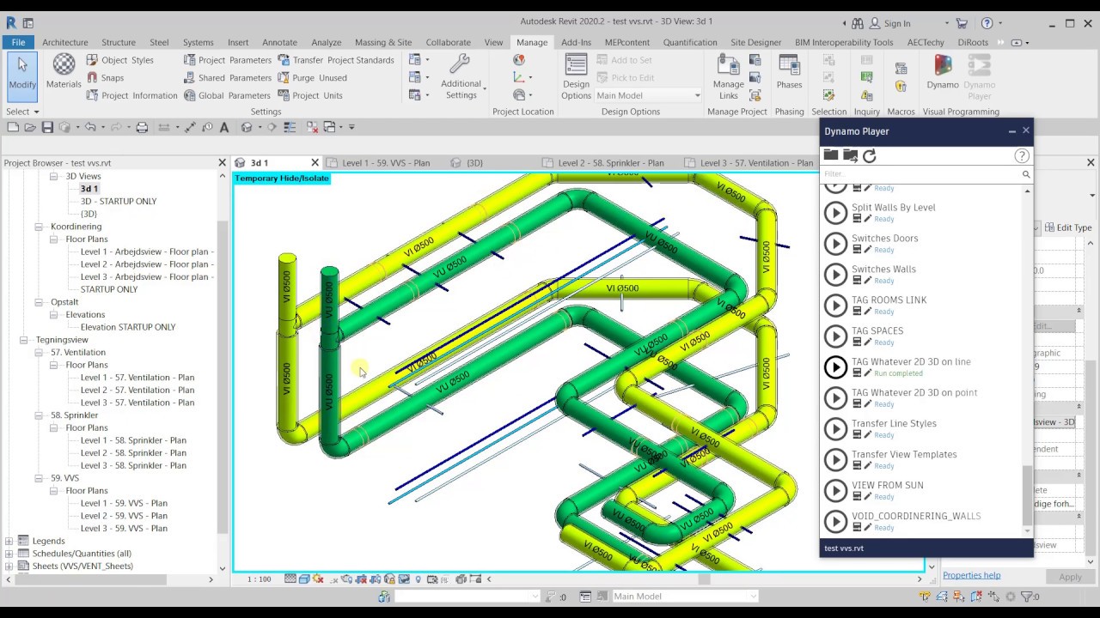Open Object Styles settings
This screenshot has width=1100, height=618.
[119, 60]
